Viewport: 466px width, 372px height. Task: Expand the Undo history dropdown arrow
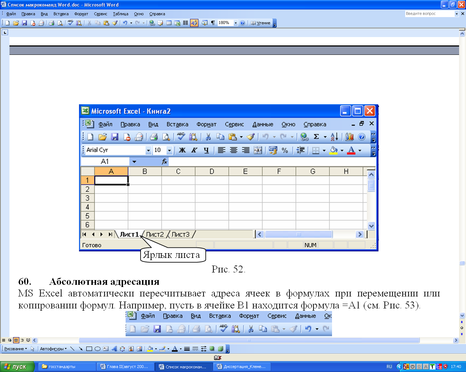tap(131, 23)
